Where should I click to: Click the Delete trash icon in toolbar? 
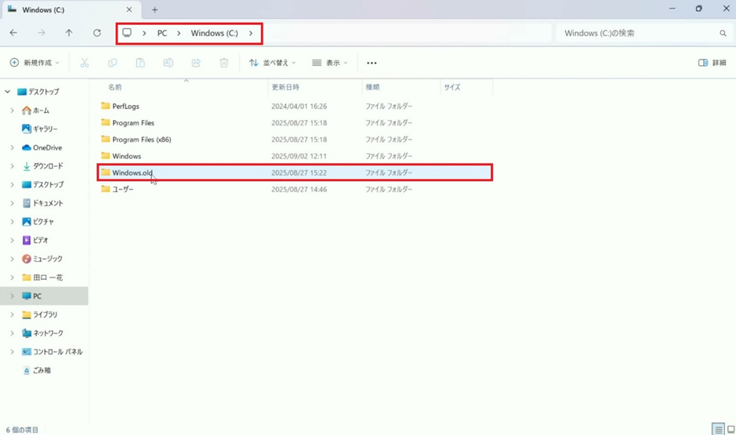pos(223,63)
